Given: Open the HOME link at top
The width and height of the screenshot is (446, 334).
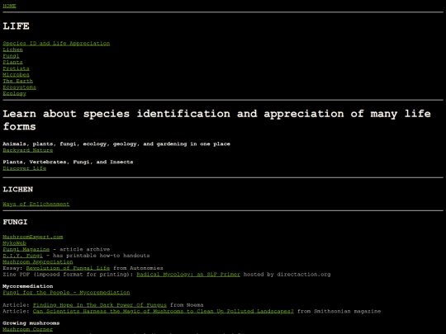Looking at the screenshot, I should click(9, 6).
